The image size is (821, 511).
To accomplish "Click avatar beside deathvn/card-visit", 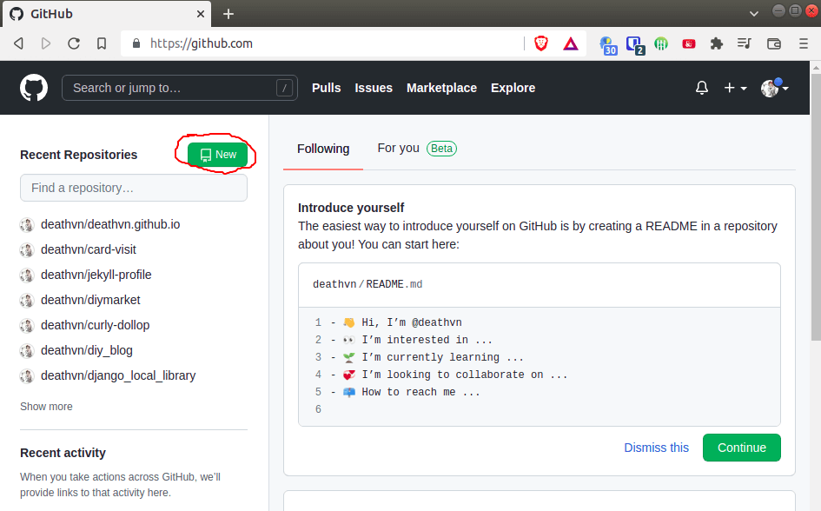I will point(27,250).
